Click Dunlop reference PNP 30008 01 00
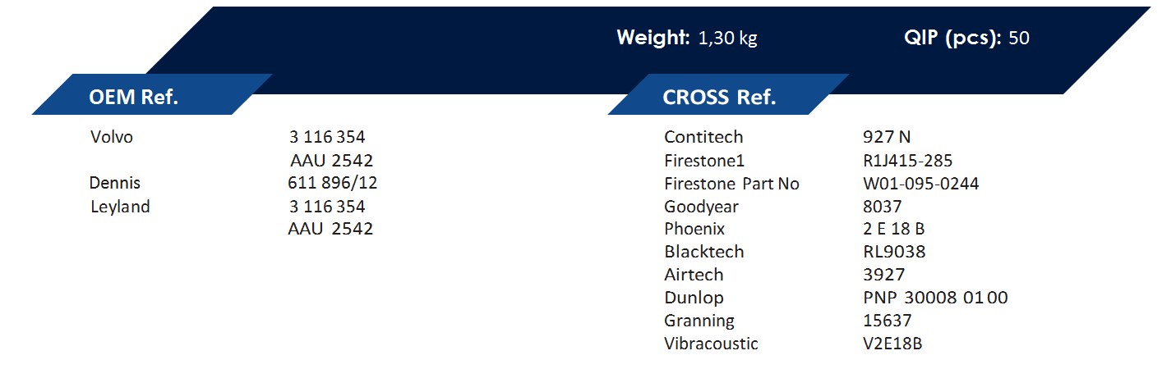Screen dimensions: 1162x369 tap(935, 298)
